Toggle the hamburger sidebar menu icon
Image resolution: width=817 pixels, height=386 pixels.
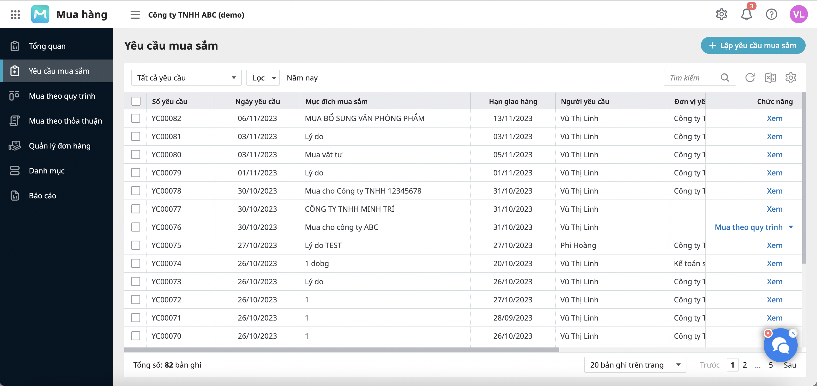[x=135, y=14]
